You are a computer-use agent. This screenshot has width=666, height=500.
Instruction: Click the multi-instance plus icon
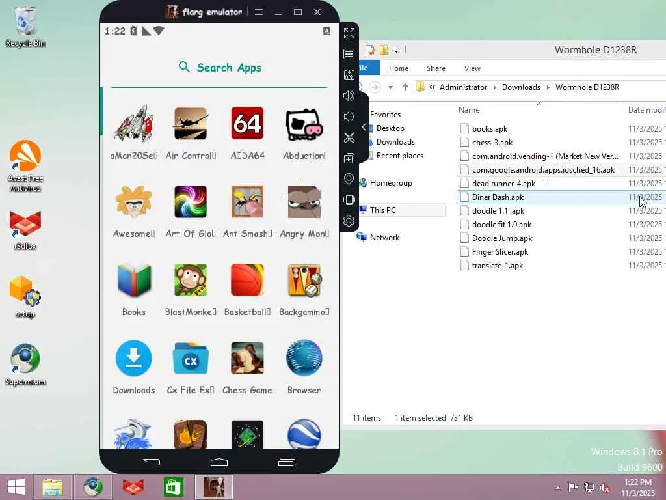(x=349, y=158)
